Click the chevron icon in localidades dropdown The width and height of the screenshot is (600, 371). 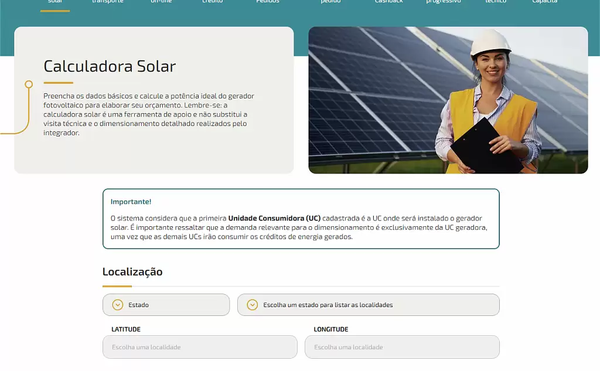coord(253,305)
